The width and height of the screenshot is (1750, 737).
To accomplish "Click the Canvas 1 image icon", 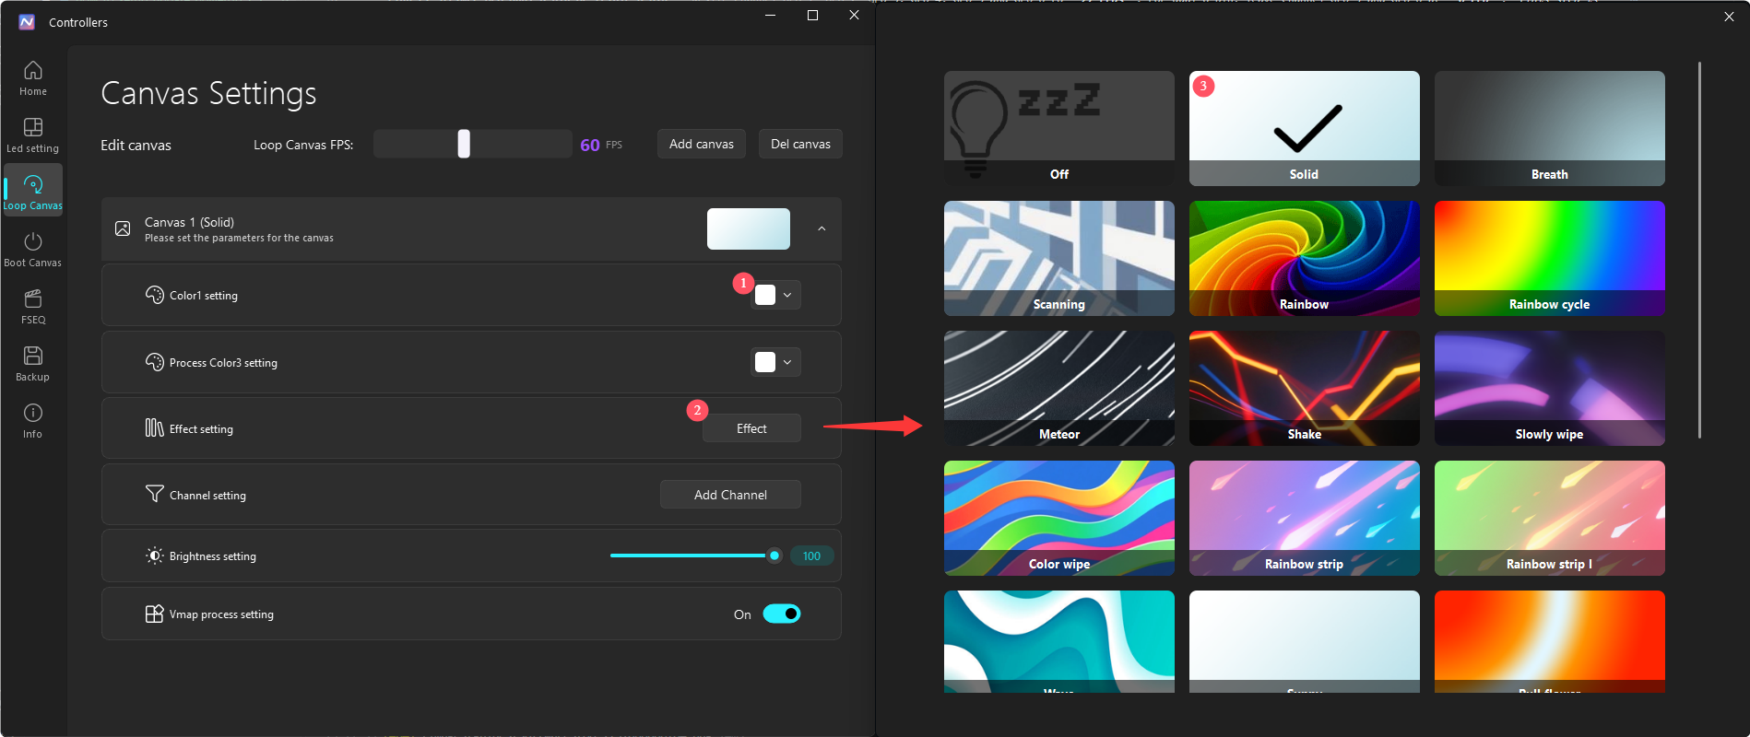I will [x=123, y=228].
